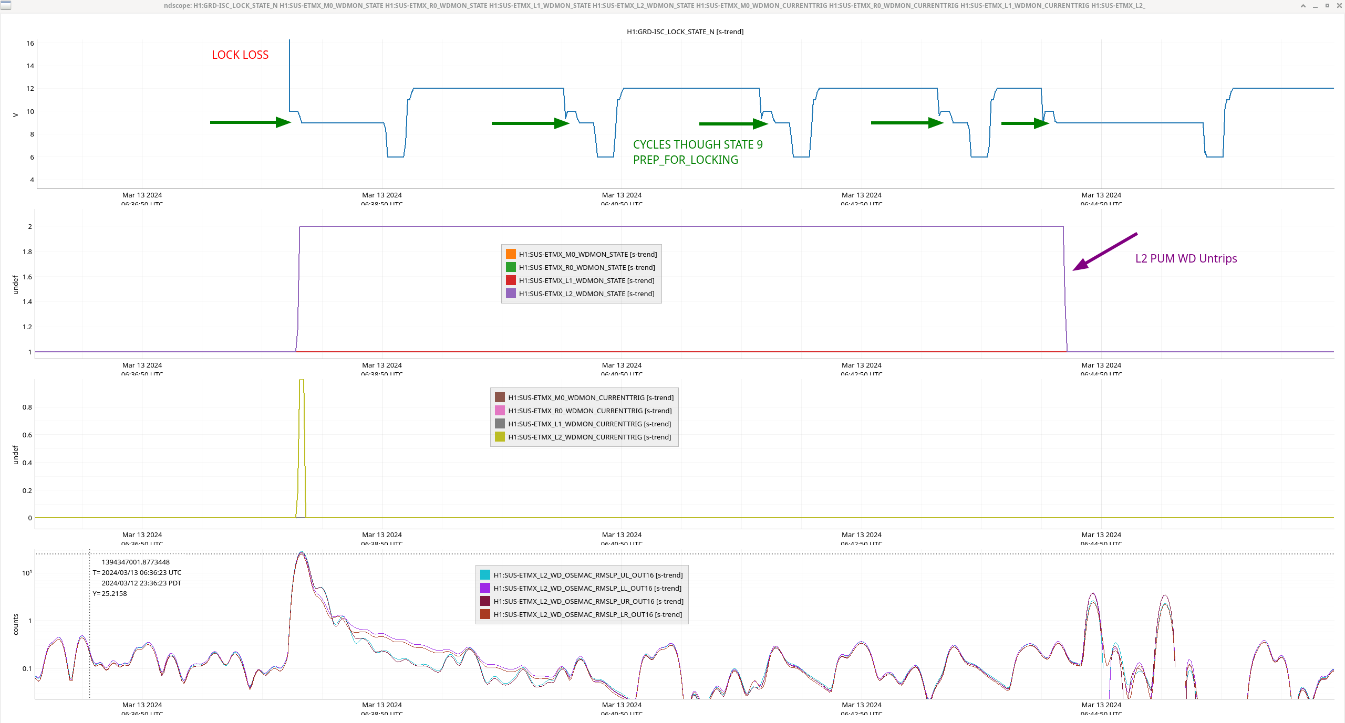This screenshot has height=723, width=1345.
Task: Shade the window with the up-chevron button
Action: pos(1303,6)
